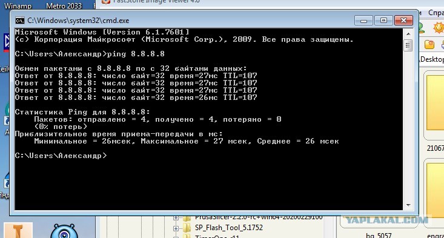The height and width of the screenshot is (238, 444).
Task: Click the cmd.exe window title bar text
Action: 78,21
